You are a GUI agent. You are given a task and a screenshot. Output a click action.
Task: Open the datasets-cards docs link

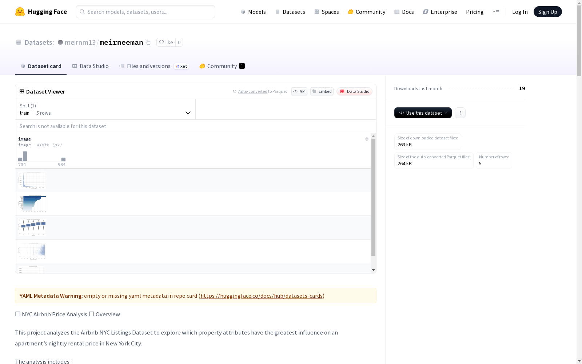click(262, 296)
